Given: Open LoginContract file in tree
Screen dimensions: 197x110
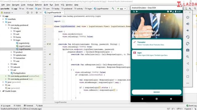Looking at the screenshot, I should pyautogui.click(x=24, y=46).
